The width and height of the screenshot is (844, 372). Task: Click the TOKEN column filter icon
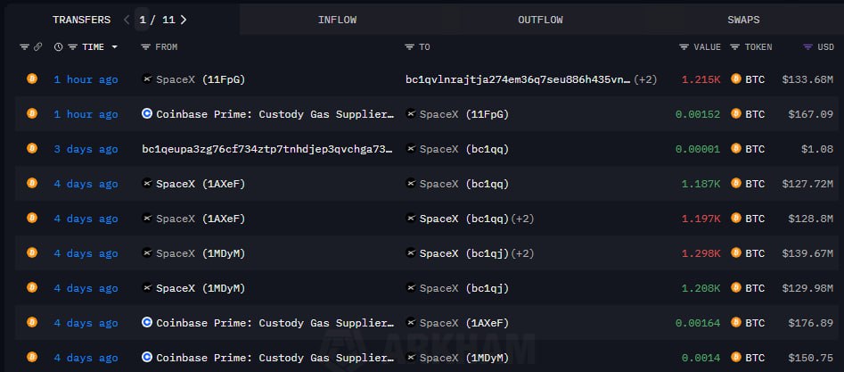735,47
